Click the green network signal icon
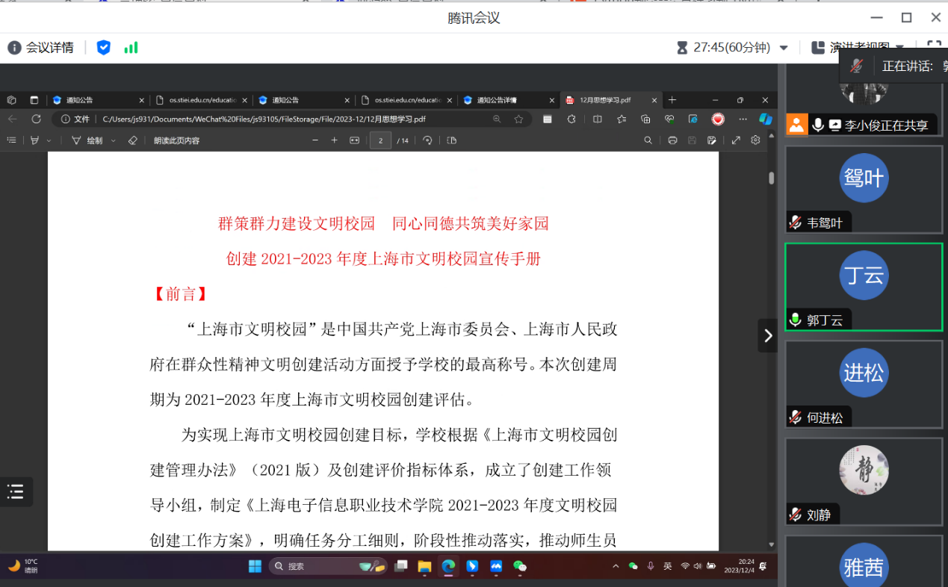The image size is (948, 587). (x=131, y=48)
